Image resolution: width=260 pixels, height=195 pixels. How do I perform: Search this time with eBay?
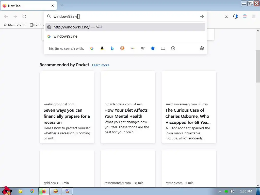pos(133,48)
